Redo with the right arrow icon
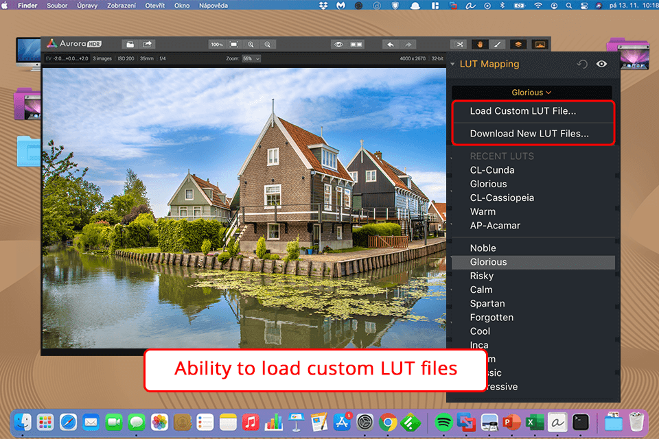 [x=408, y=44]
